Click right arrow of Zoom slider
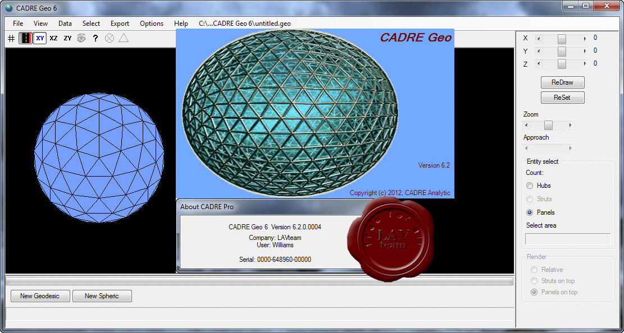This screenshot has width=624, height=333. pyautogui.click(x=570, y=125)
